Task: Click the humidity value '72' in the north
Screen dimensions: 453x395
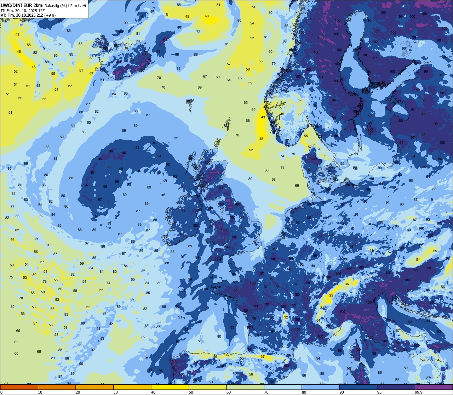Action: (x=198, y=32)
